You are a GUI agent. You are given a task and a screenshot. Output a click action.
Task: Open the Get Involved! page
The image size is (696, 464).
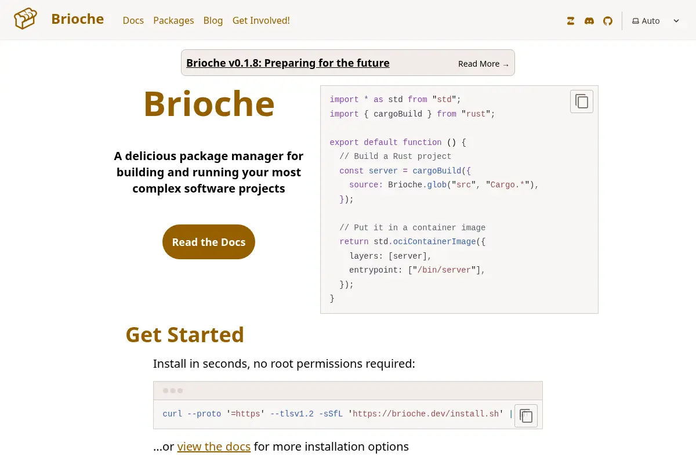261,20
